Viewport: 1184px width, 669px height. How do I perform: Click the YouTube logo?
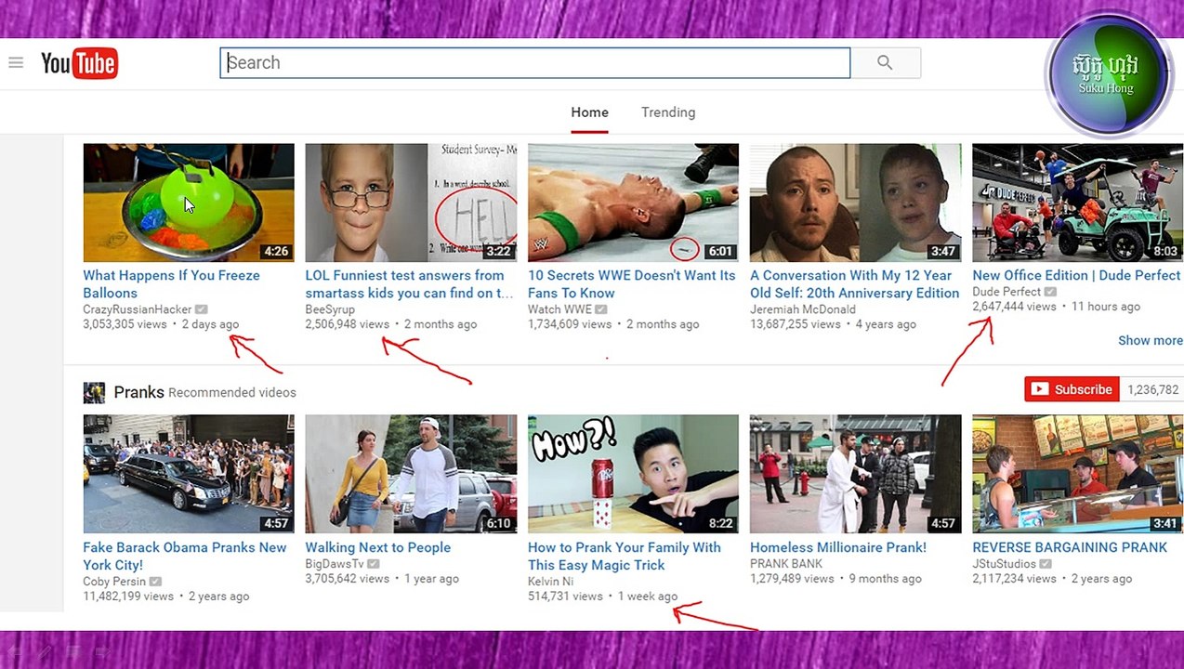point(79,63)
